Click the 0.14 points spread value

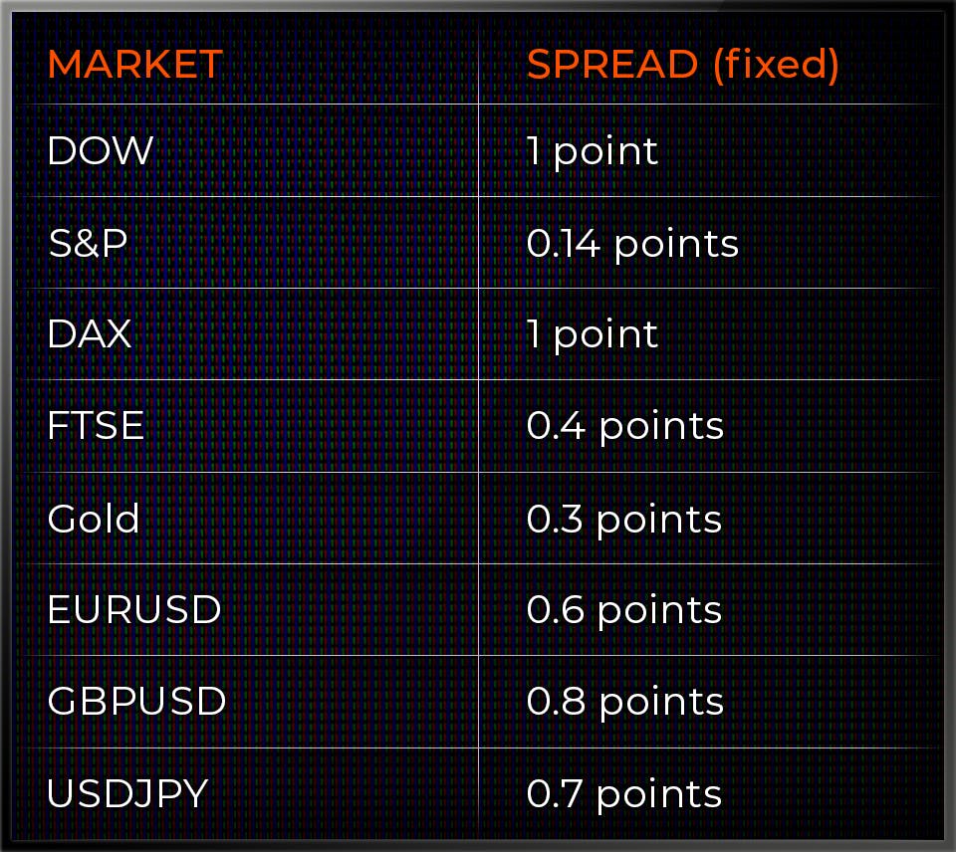(633, 245)
